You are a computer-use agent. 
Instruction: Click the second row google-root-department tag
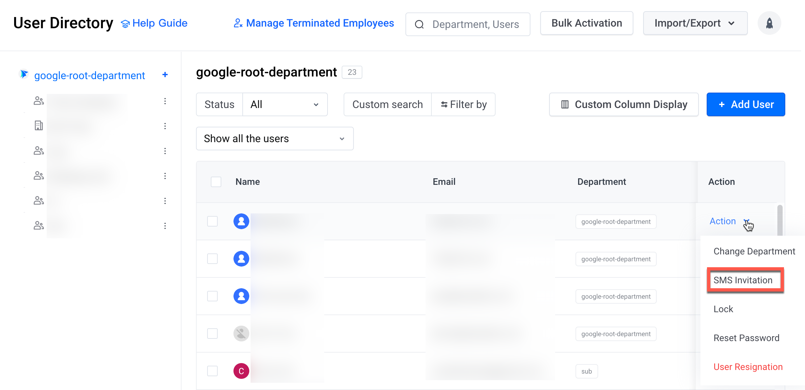pos(616,259)
